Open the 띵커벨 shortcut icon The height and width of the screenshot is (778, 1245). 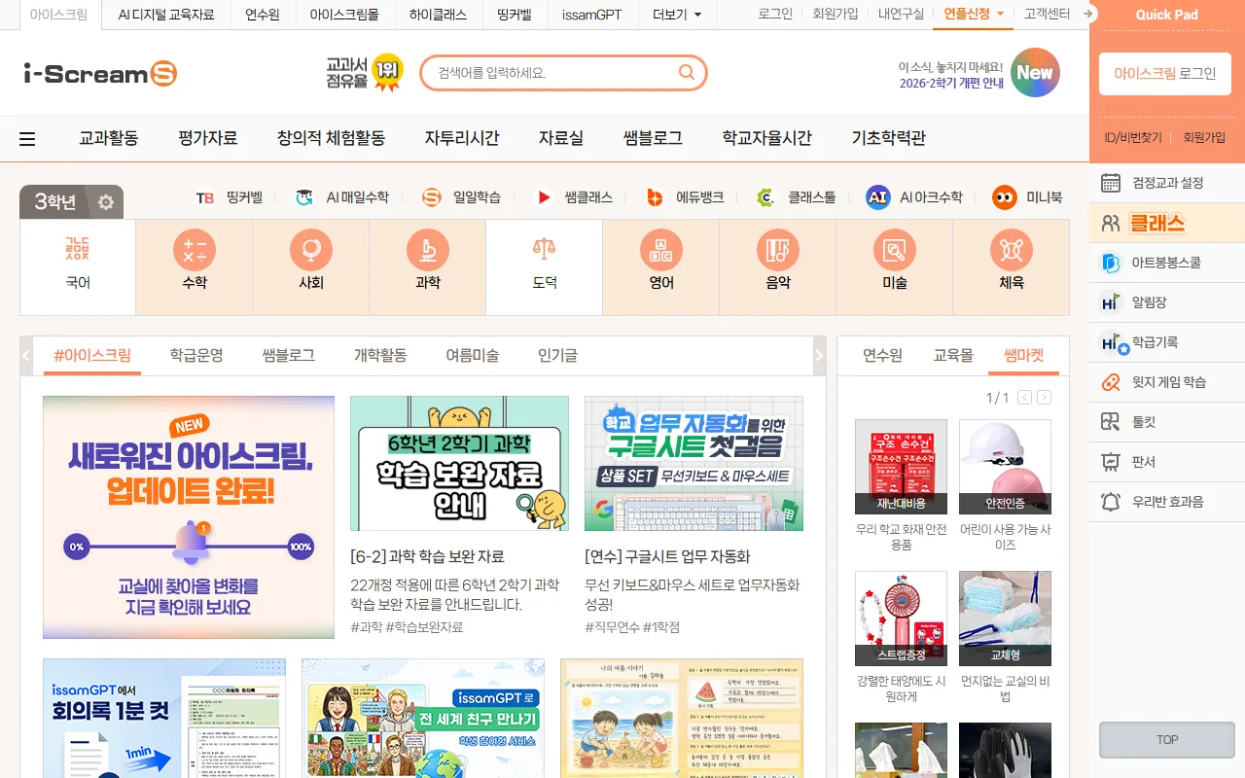(204, 197)
